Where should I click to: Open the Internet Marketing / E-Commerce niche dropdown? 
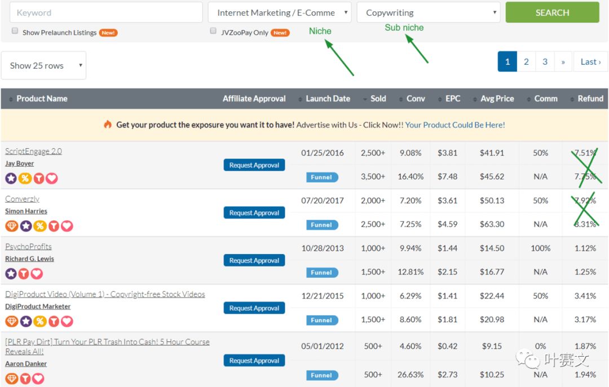pos(280,12)
